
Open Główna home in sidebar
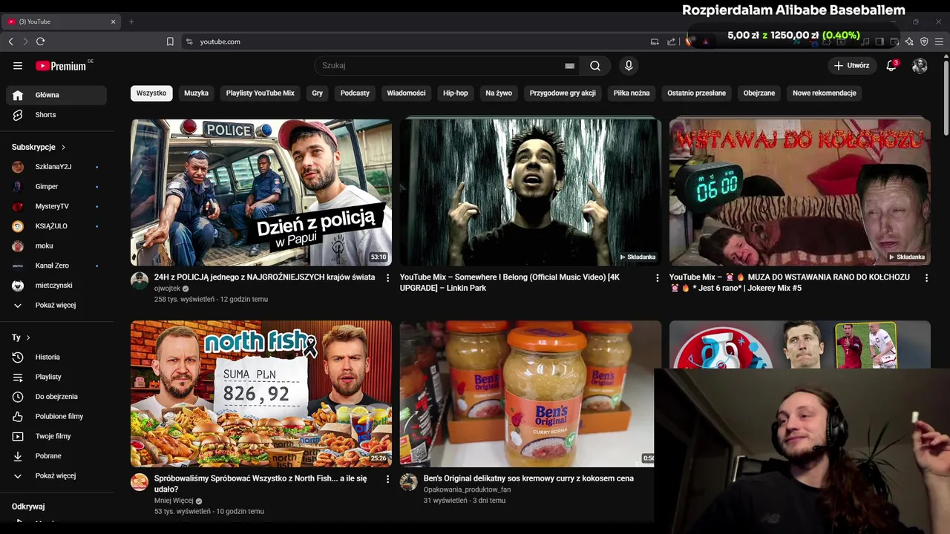56,95
